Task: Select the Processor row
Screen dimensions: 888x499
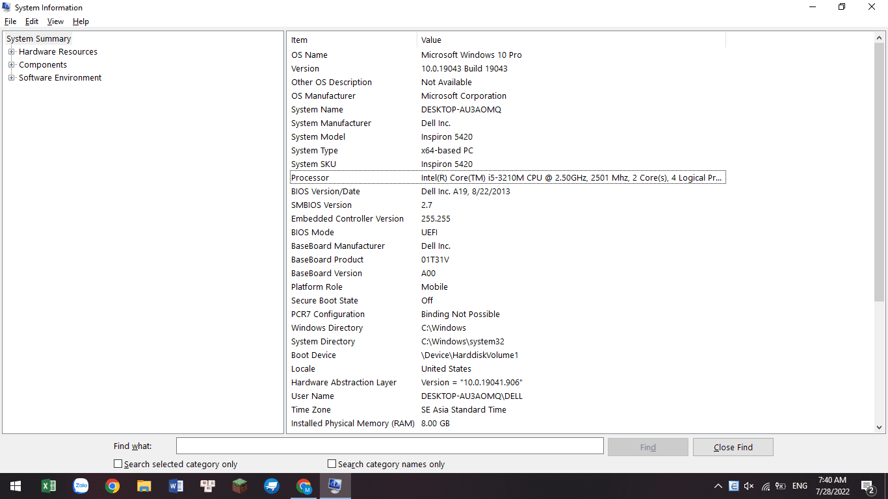Action: tap(507, 178)
